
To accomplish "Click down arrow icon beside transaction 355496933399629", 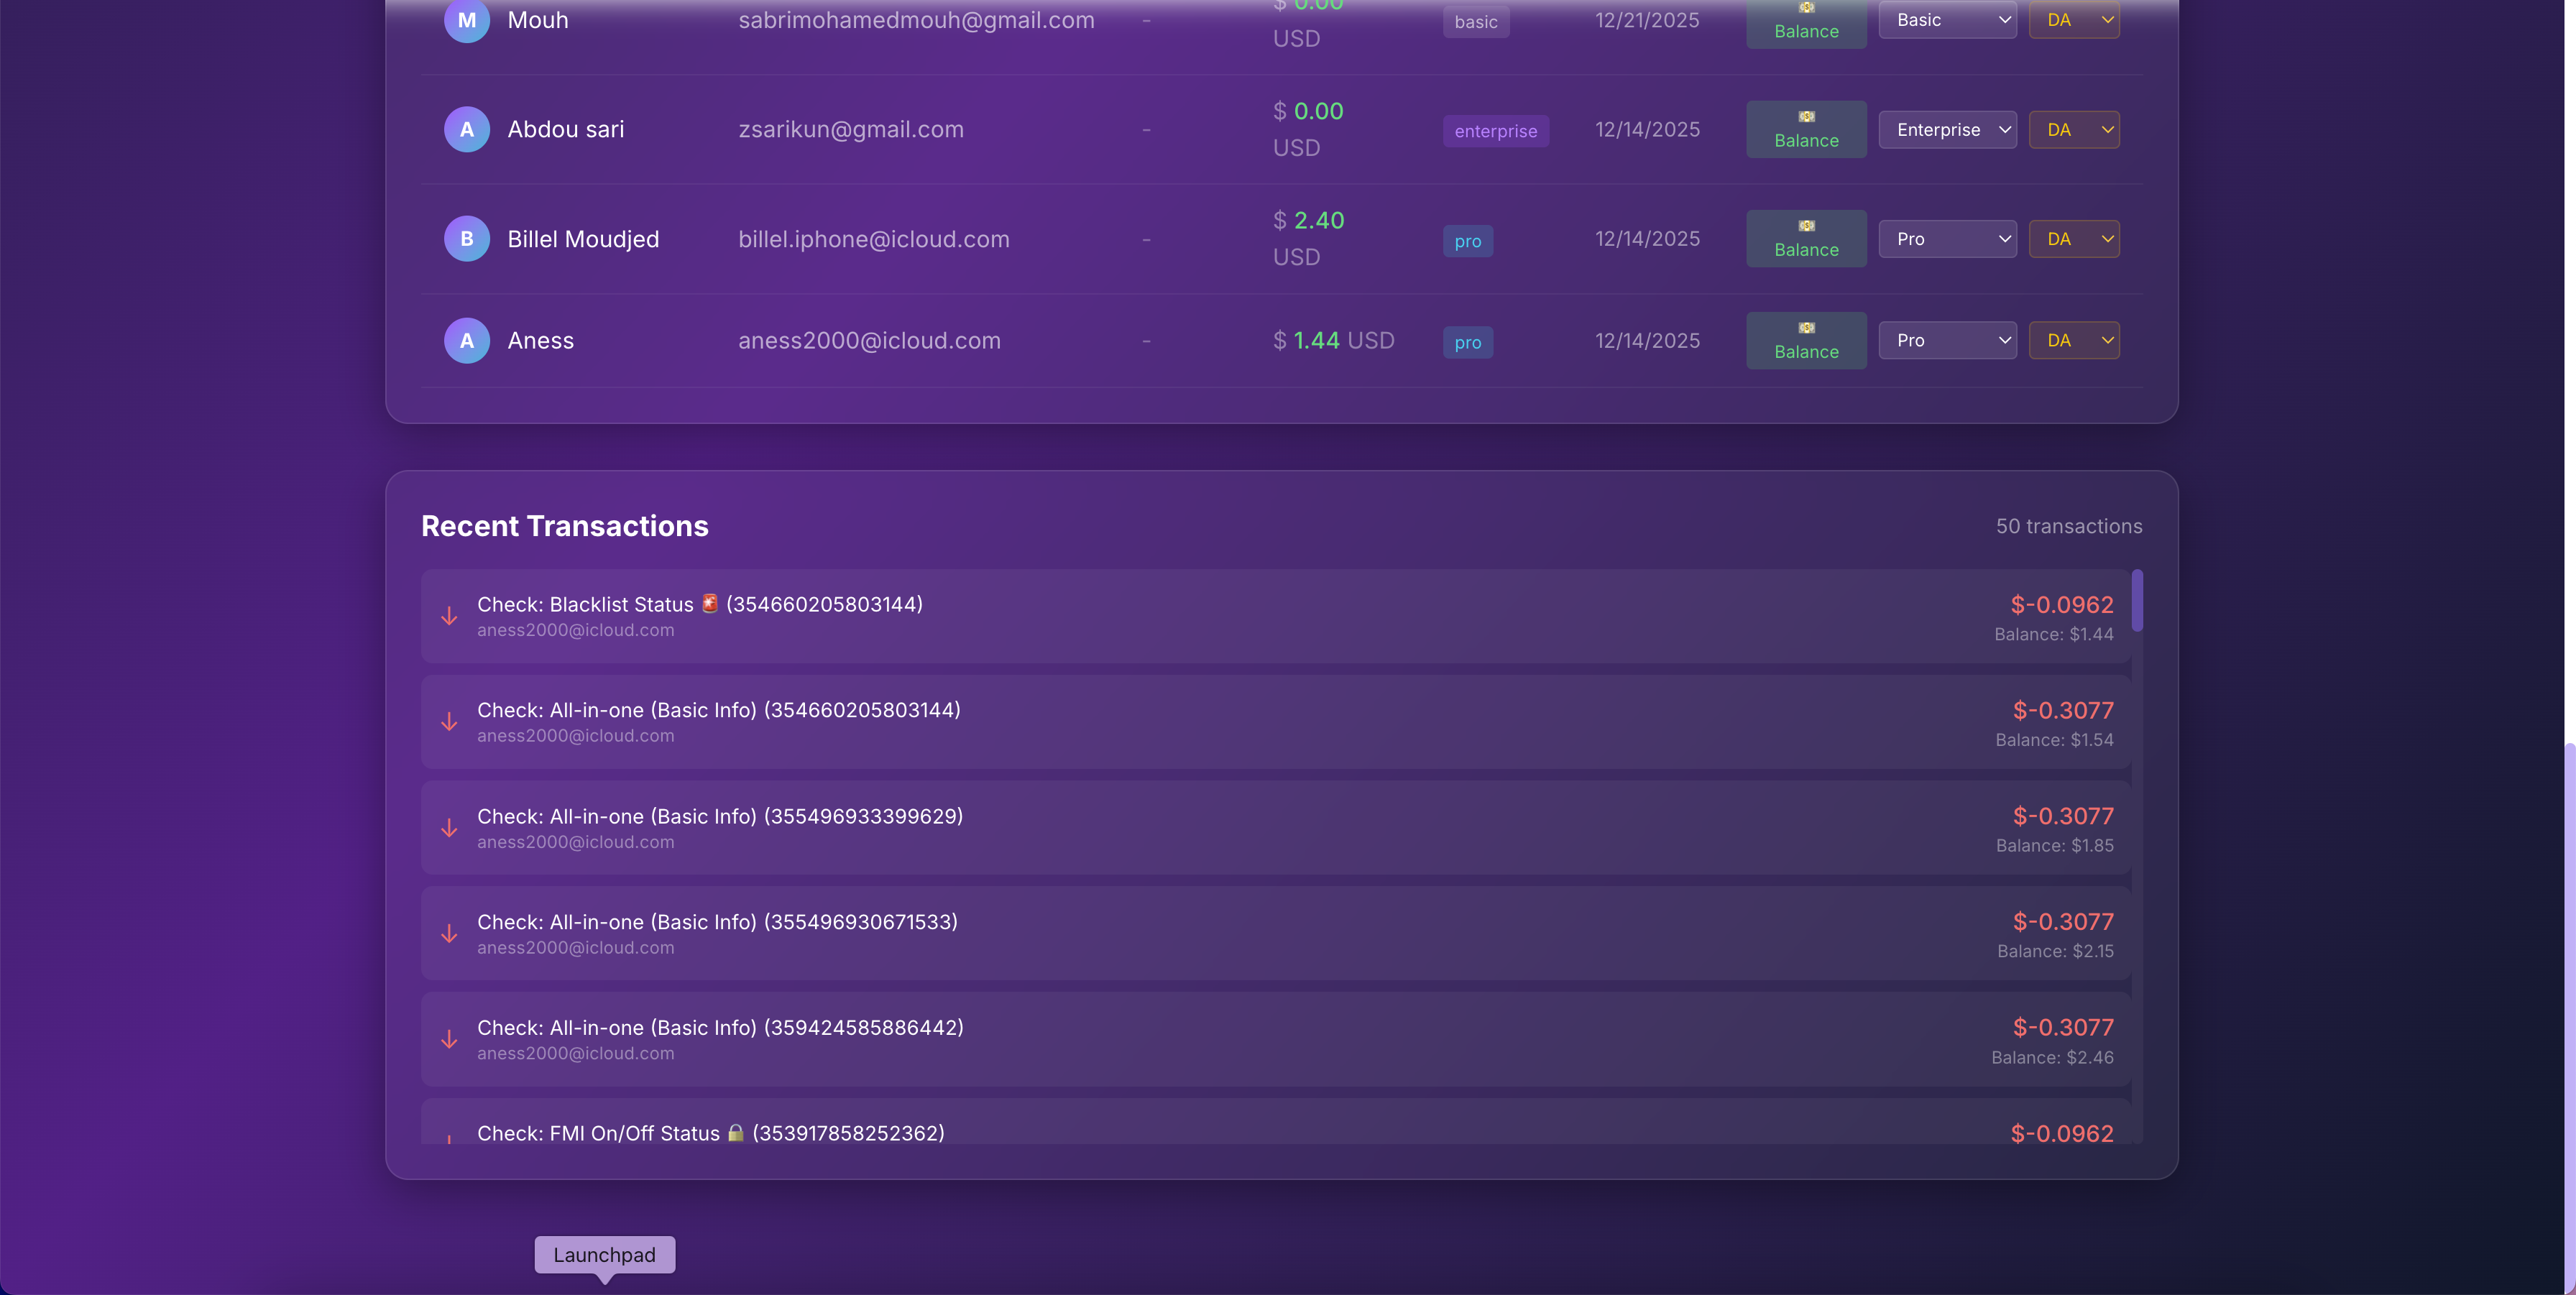I will [449, 828].
